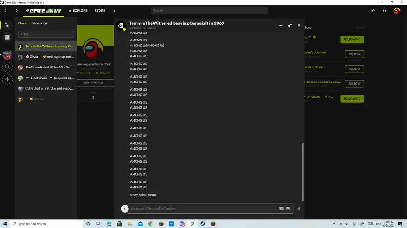
Task: Click the VIEW PROFILE button
Action: pyautogui.click(x=93, y=82)
